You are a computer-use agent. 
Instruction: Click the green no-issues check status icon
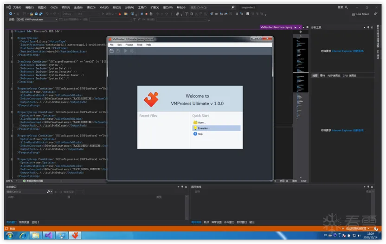point(25,181)
